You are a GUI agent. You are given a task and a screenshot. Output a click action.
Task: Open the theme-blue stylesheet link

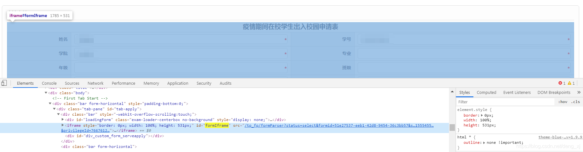coord(560,137)
